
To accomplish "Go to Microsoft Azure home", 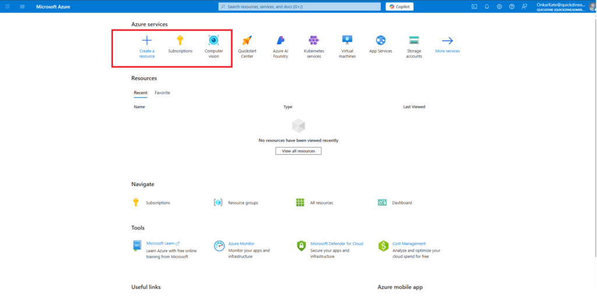I will coord(53,7).
